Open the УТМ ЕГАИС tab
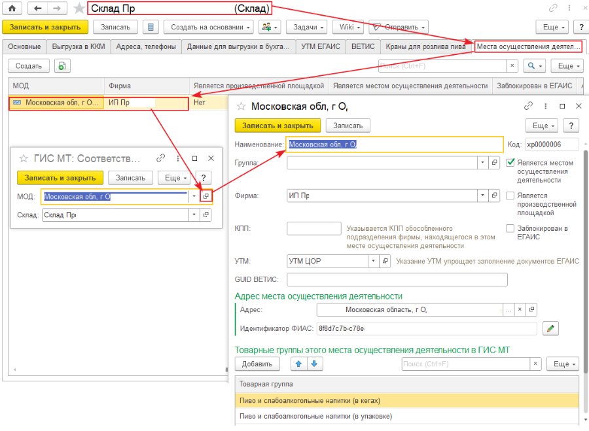This screenshot has width=589, height=431. (321, 46)
